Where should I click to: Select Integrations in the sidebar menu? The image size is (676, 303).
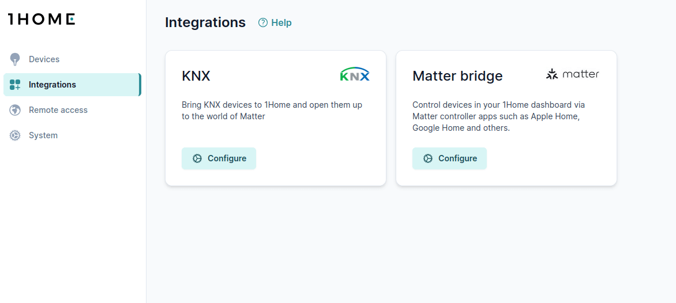[52, 85]
